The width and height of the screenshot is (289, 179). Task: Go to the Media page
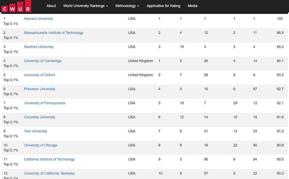[x=192, y=6]
